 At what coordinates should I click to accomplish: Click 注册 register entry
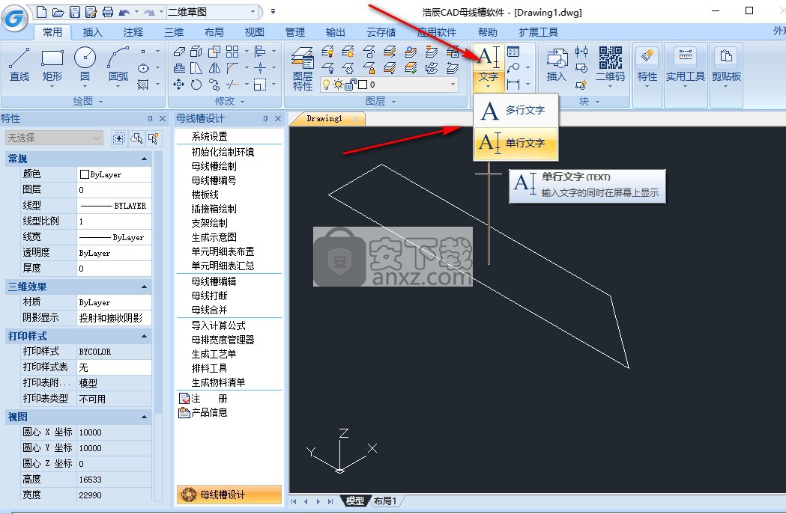tap(204, 398)
